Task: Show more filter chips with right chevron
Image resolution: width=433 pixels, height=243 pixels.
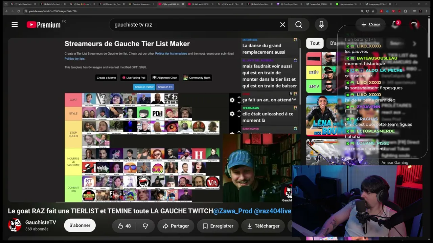Action: pyautogui.click(x=414, y=43)
